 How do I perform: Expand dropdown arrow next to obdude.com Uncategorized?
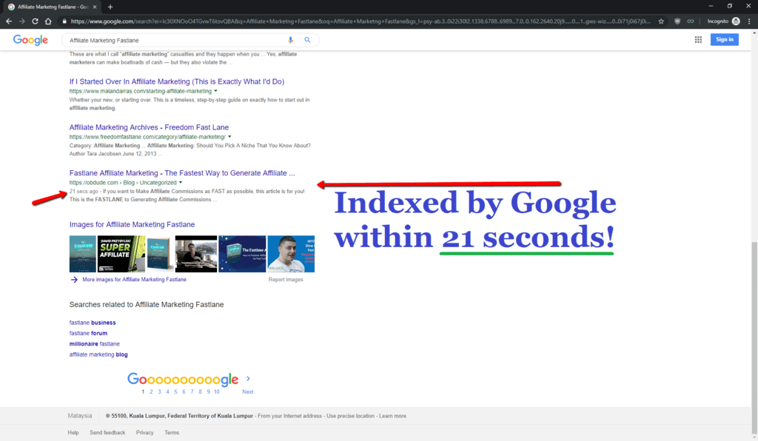[181, 183]
